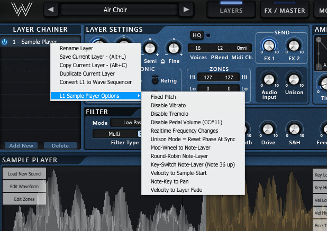This screenshot has width=327, height=231.
Task: Click the Delete layer button
Action: click(60, 145)
